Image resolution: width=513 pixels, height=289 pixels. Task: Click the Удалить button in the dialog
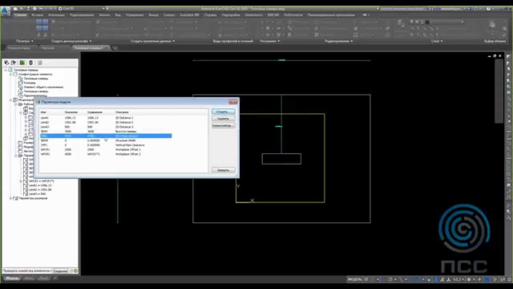[x=223, y=119]
